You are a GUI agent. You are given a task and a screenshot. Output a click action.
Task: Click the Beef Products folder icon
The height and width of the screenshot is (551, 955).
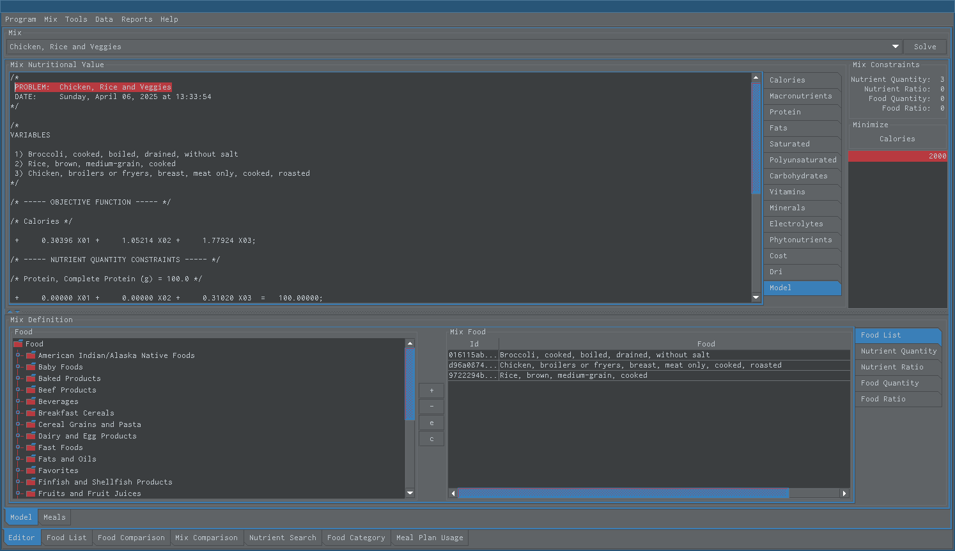(31, 390)
